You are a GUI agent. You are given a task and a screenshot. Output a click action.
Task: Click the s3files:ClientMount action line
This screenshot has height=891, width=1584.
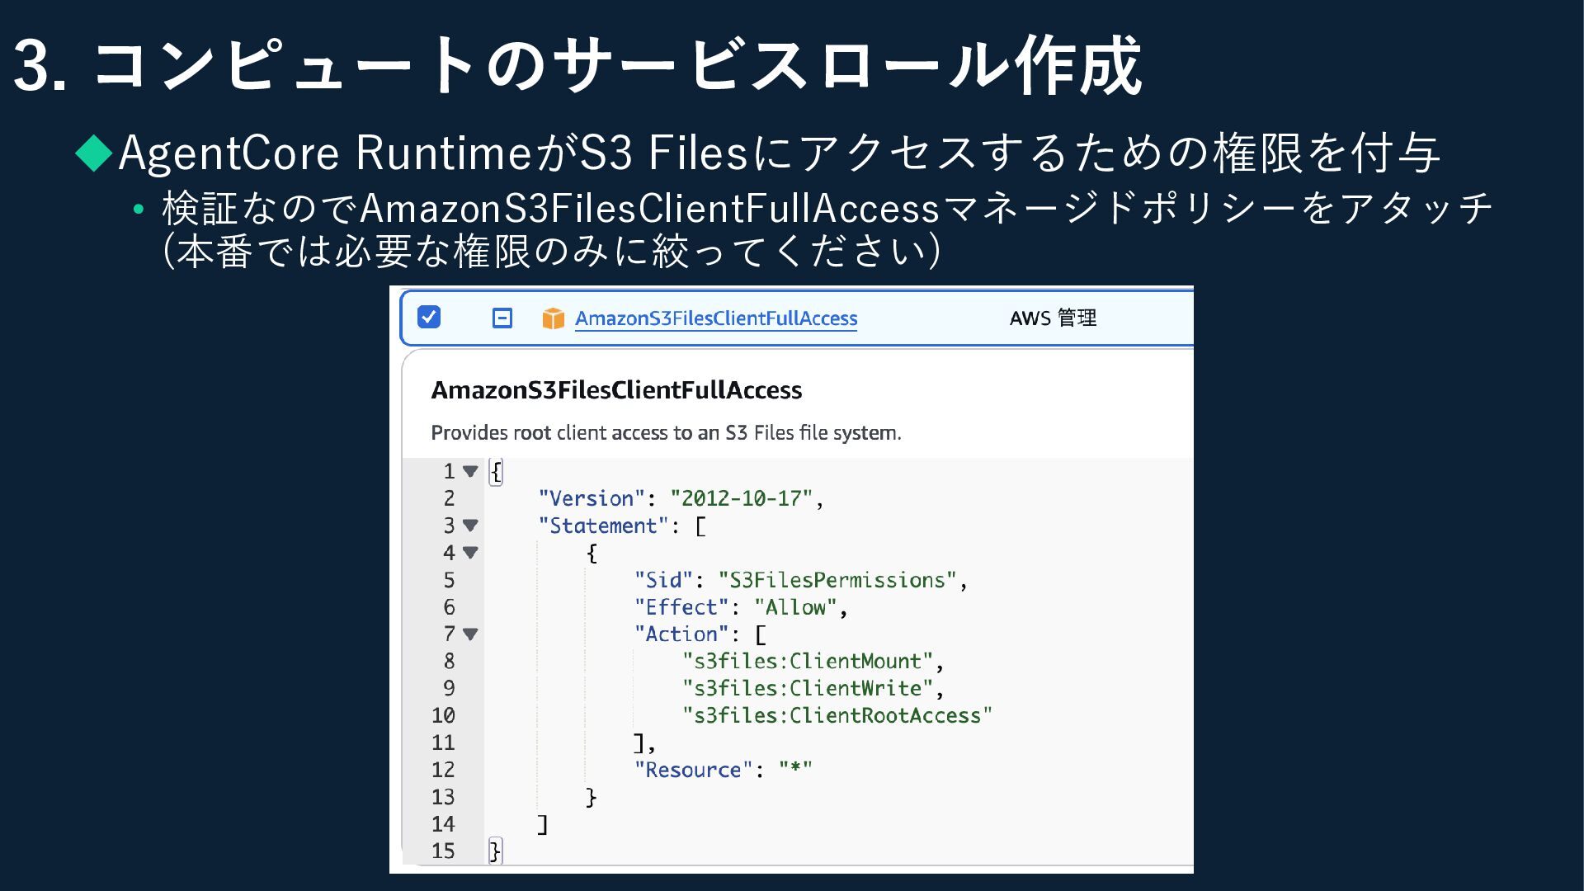pos(807,662)
